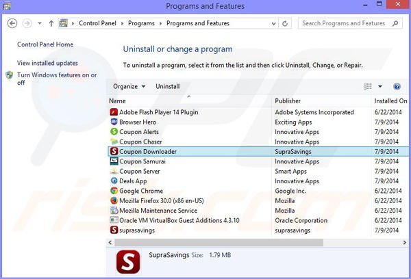
Task: Click the Programs and Features breadcrumb
Action: coord(198,23)
